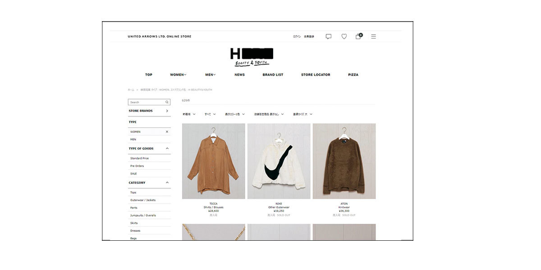Click the ホーム breadcrumb link
Image resolution: width=541 pixels, height=270 pixels.
pos(131,90)
